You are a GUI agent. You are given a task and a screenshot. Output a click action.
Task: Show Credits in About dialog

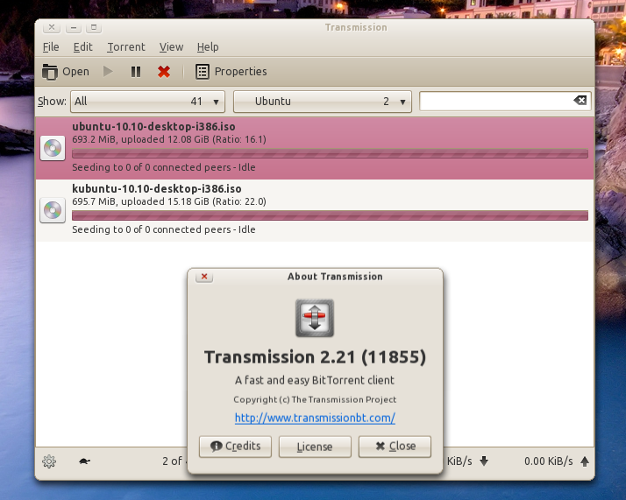point(235,447)
